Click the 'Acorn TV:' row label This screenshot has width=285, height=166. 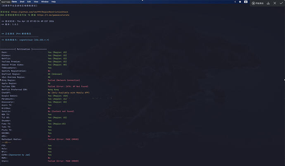point(7,105)
